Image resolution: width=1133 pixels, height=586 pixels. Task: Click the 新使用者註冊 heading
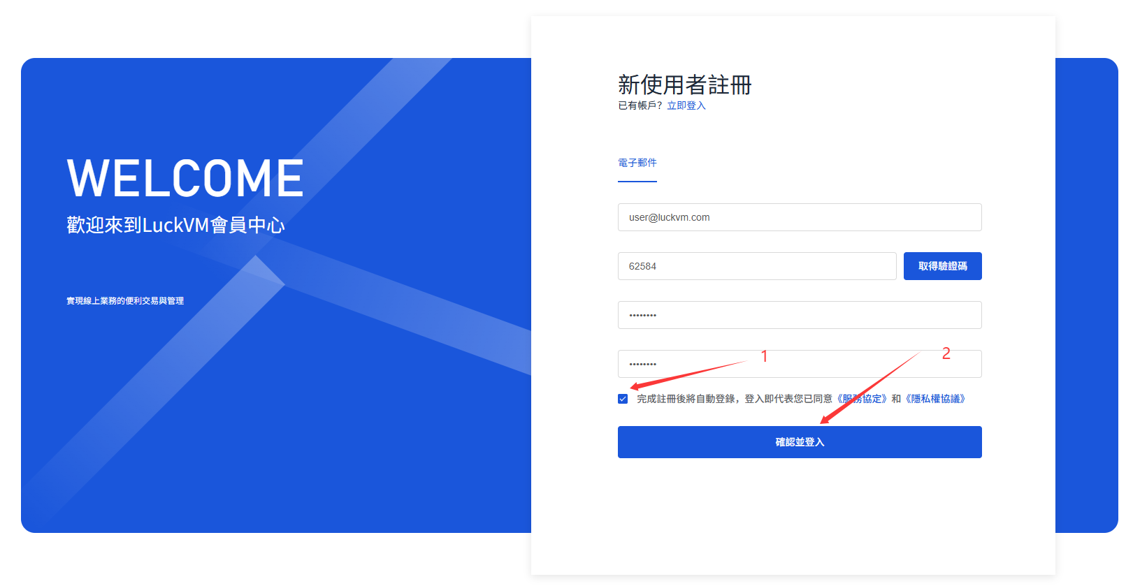685,85
